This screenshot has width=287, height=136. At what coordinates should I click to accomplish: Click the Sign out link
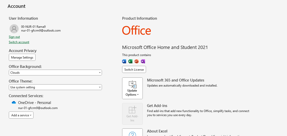(14, 37)
